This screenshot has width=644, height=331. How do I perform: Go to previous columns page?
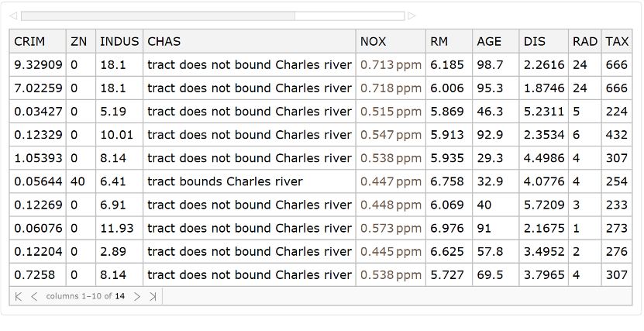(x=34, y=296)
